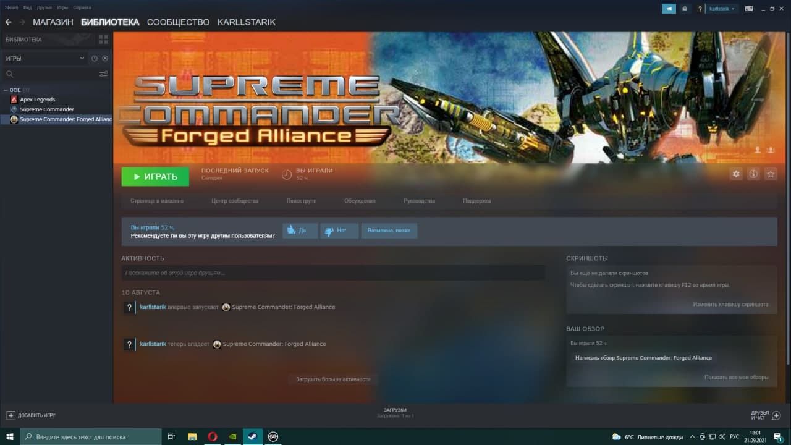Click the thumbs-up Да recommend button
This screenshot has width=791, height=445.
point(300,231)
